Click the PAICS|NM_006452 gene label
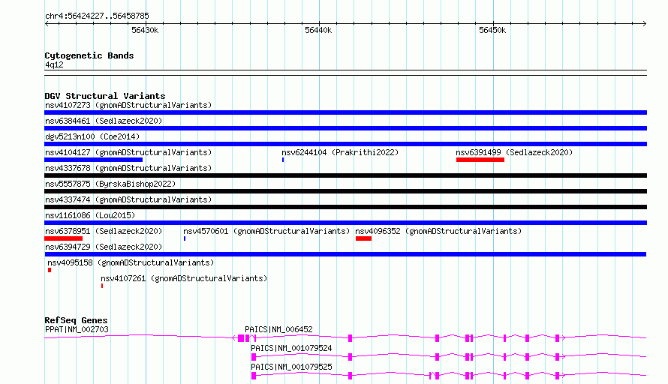The width and height of the screenshot is (668, 384). [x=278, y=329]
